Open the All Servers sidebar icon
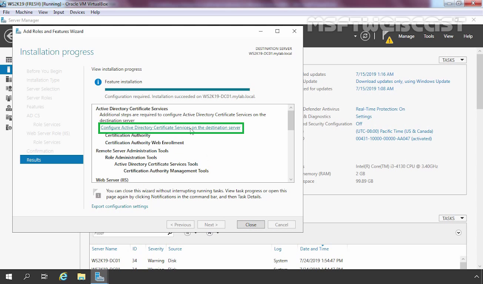 pyautogui.click(x=8, y=80)
